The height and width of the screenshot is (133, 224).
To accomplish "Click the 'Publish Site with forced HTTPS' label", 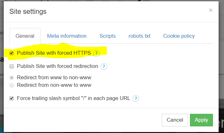I will point(54,53).
